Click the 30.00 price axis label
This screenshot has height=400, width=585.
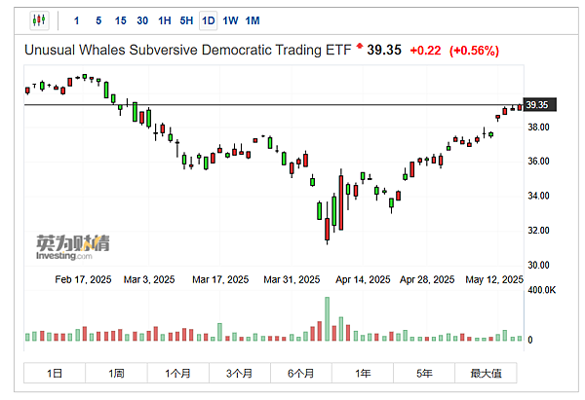(538, 265)
